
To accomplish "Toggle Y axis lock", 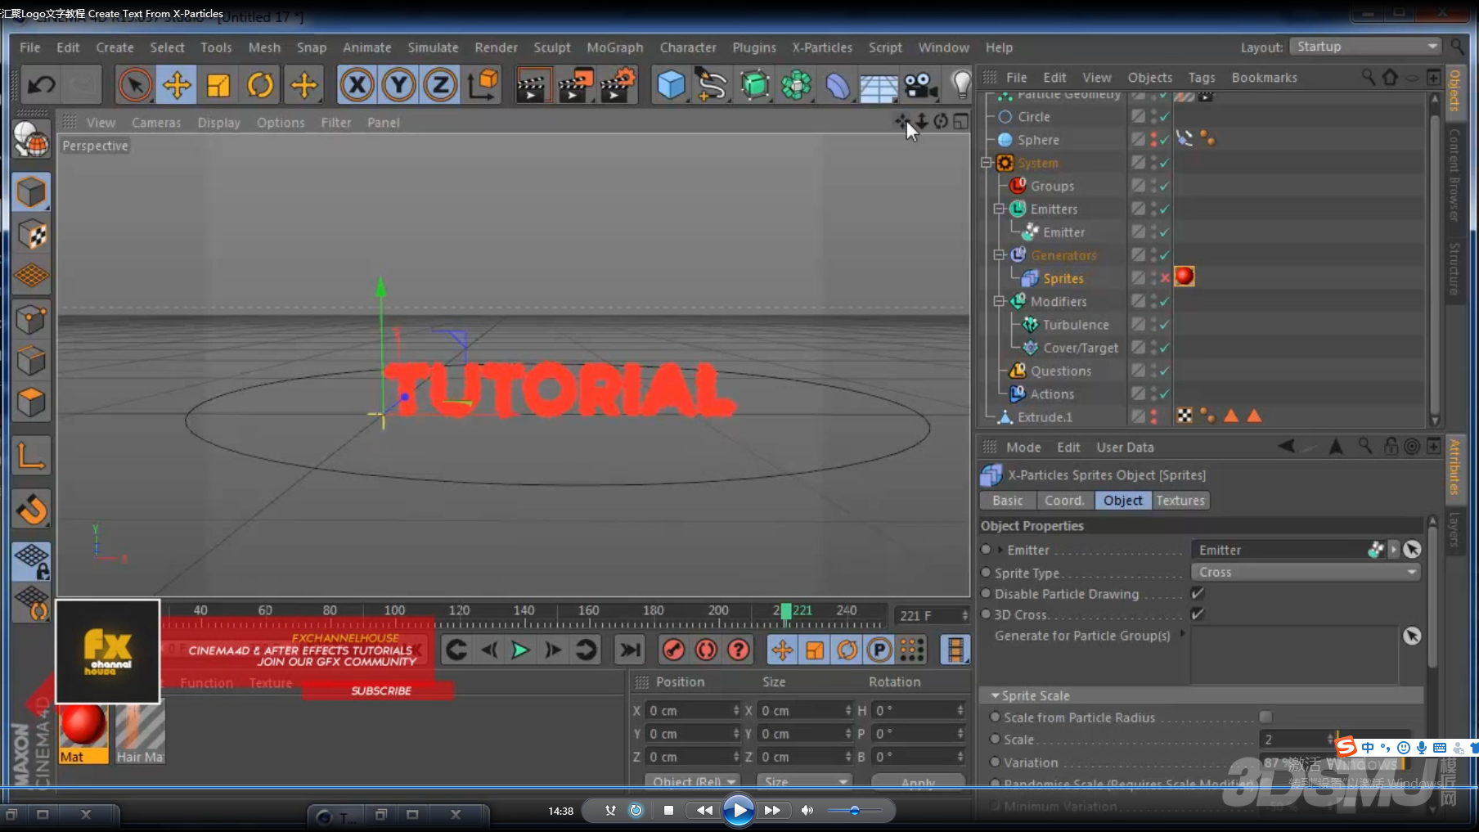I will (x=398, y=85).
